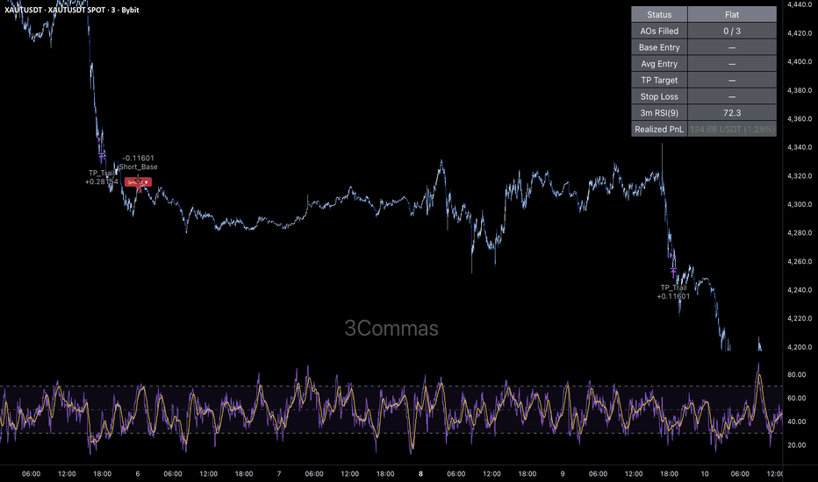Click the bold 8 date on time axis
This screenshot has height=482, width=818.
click(x=420, y=473)
